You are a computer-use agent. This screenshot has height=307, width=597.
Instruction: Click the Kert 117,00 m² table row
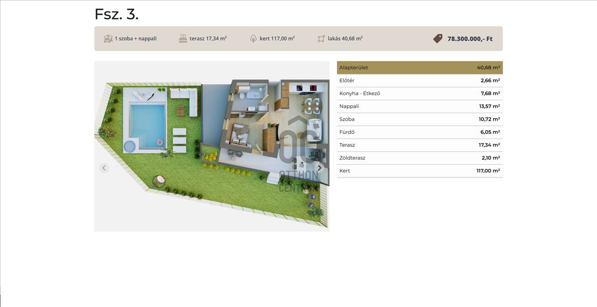coord(419,171)
